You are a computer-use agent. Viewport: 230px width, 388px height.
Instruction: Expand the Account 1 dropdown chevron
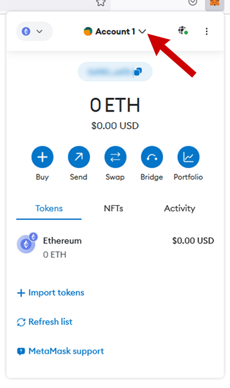[142, 31]
